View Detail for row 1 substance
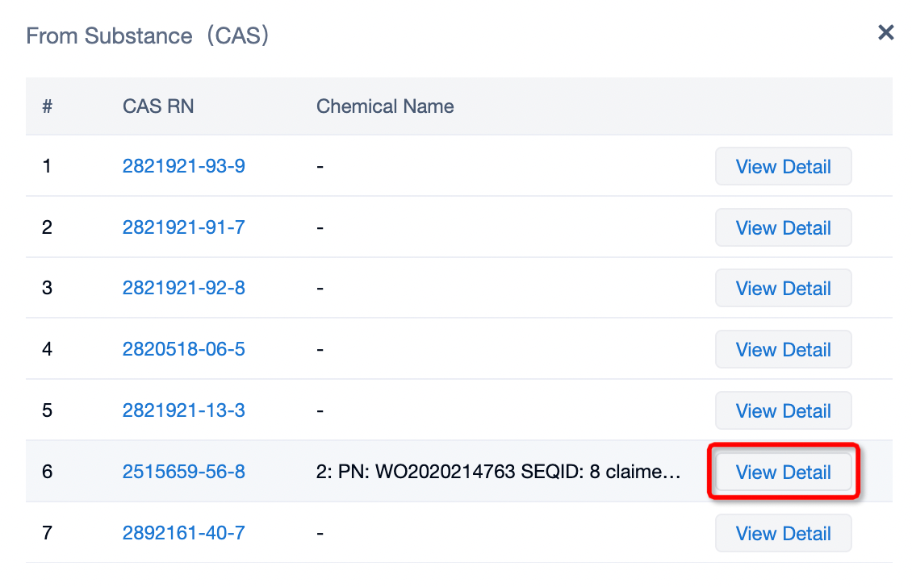The image size is (912, 587). tap(783, 167)
